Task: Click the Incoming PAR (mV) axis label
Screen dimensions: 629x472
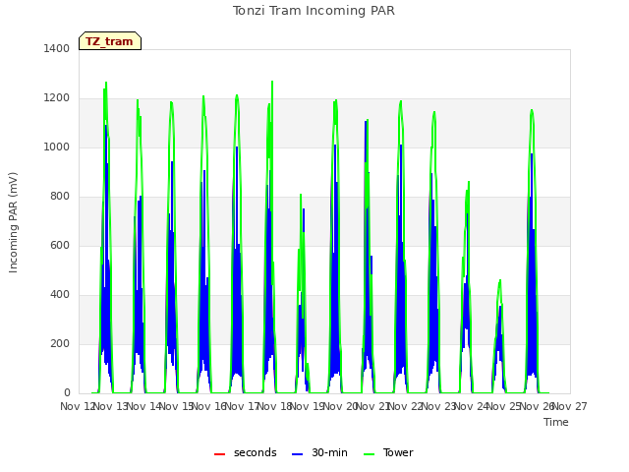Action: click(x=13, y=223)
